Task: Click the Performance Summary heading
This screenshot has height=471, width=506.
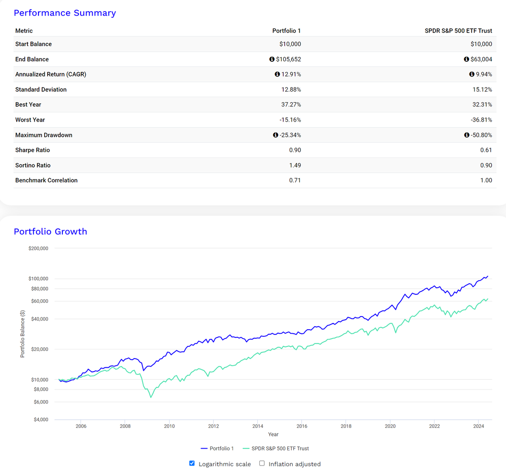Action: 65,13
